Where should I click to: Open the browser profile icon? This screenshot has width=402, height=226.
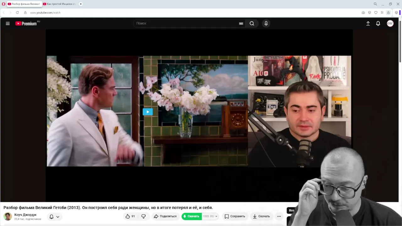(x=388, y=13)
